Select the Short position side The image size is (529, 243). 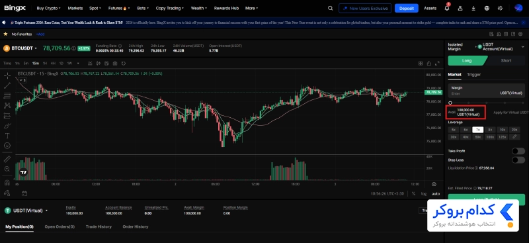coord(506,61)
